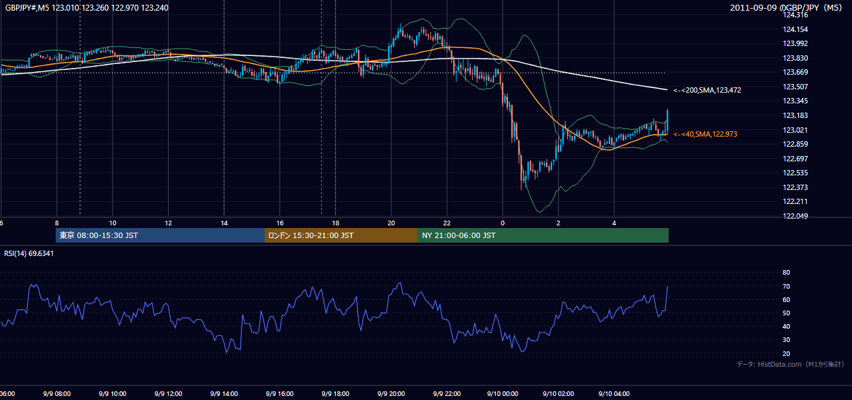Click the 122.697 price axis label
Screen dimensions: 852x400
795,159
